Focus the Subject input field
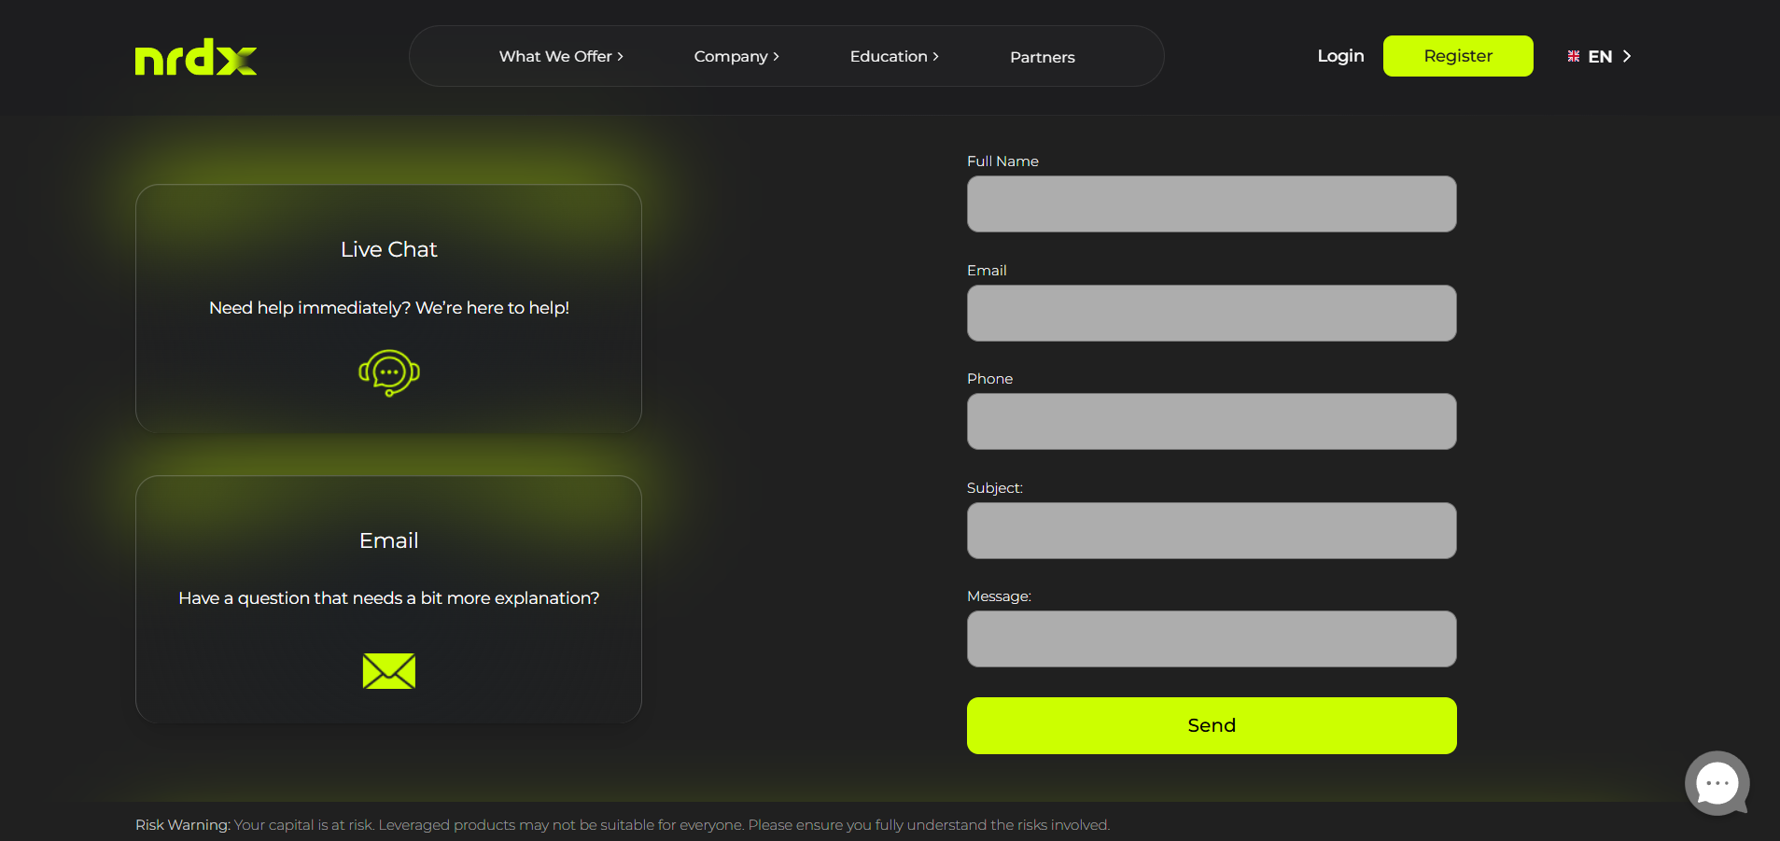This screenshot has width=1780, height=841. 1212,530
